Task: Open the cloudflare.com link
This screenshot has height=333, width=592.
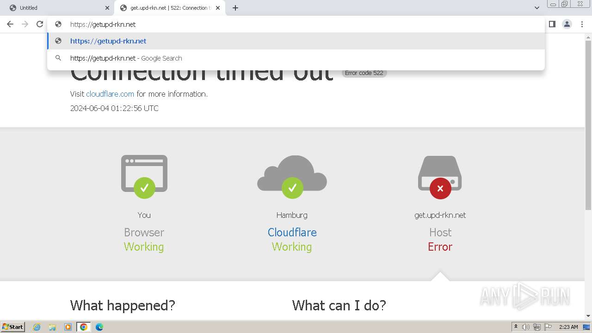Action: [110, 94]
